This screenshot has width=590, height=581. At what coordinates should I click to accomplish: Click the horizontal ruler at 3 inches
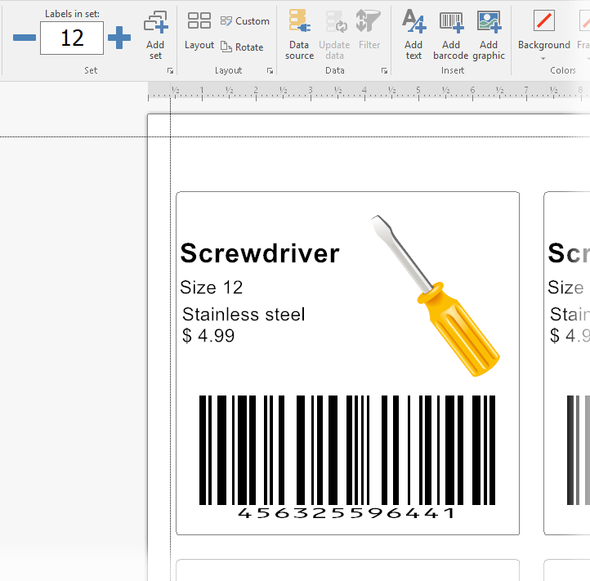pyautogui.click(x=311, y=92)
